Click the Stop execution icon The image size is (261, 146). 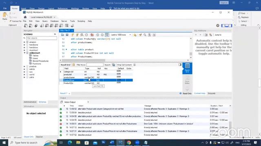tap(86, 35)
